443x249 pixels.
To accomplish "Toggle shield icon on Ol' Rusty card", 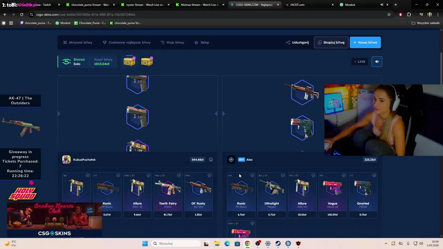I will point(209,176).
